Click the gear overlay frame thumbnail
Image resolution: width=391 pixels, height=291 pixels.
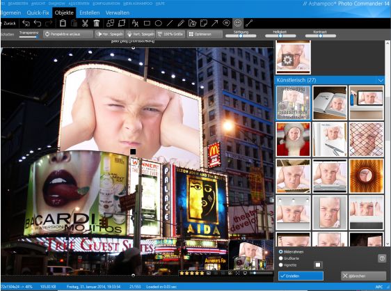pyautogui.click(x=294, y=58)
